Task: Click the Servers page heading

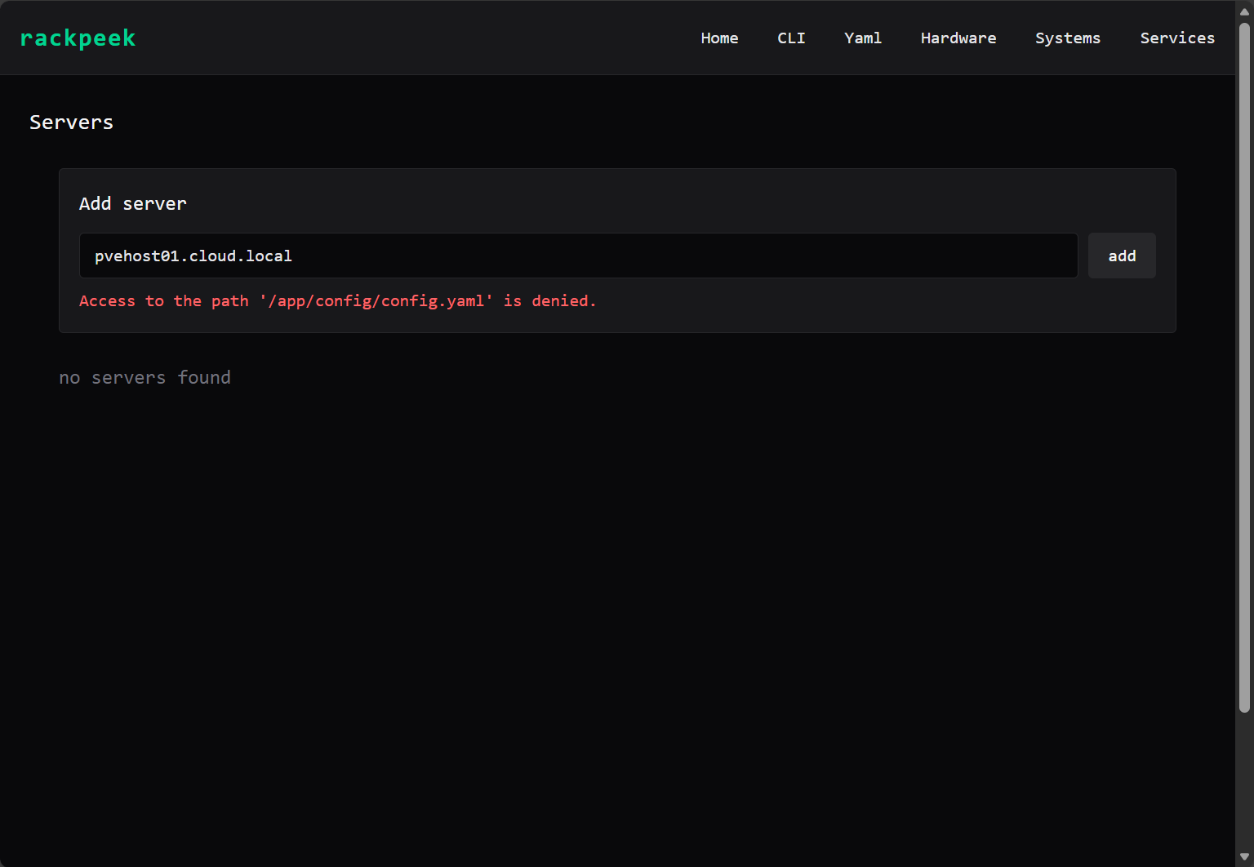Action: [x=71, y=122]
